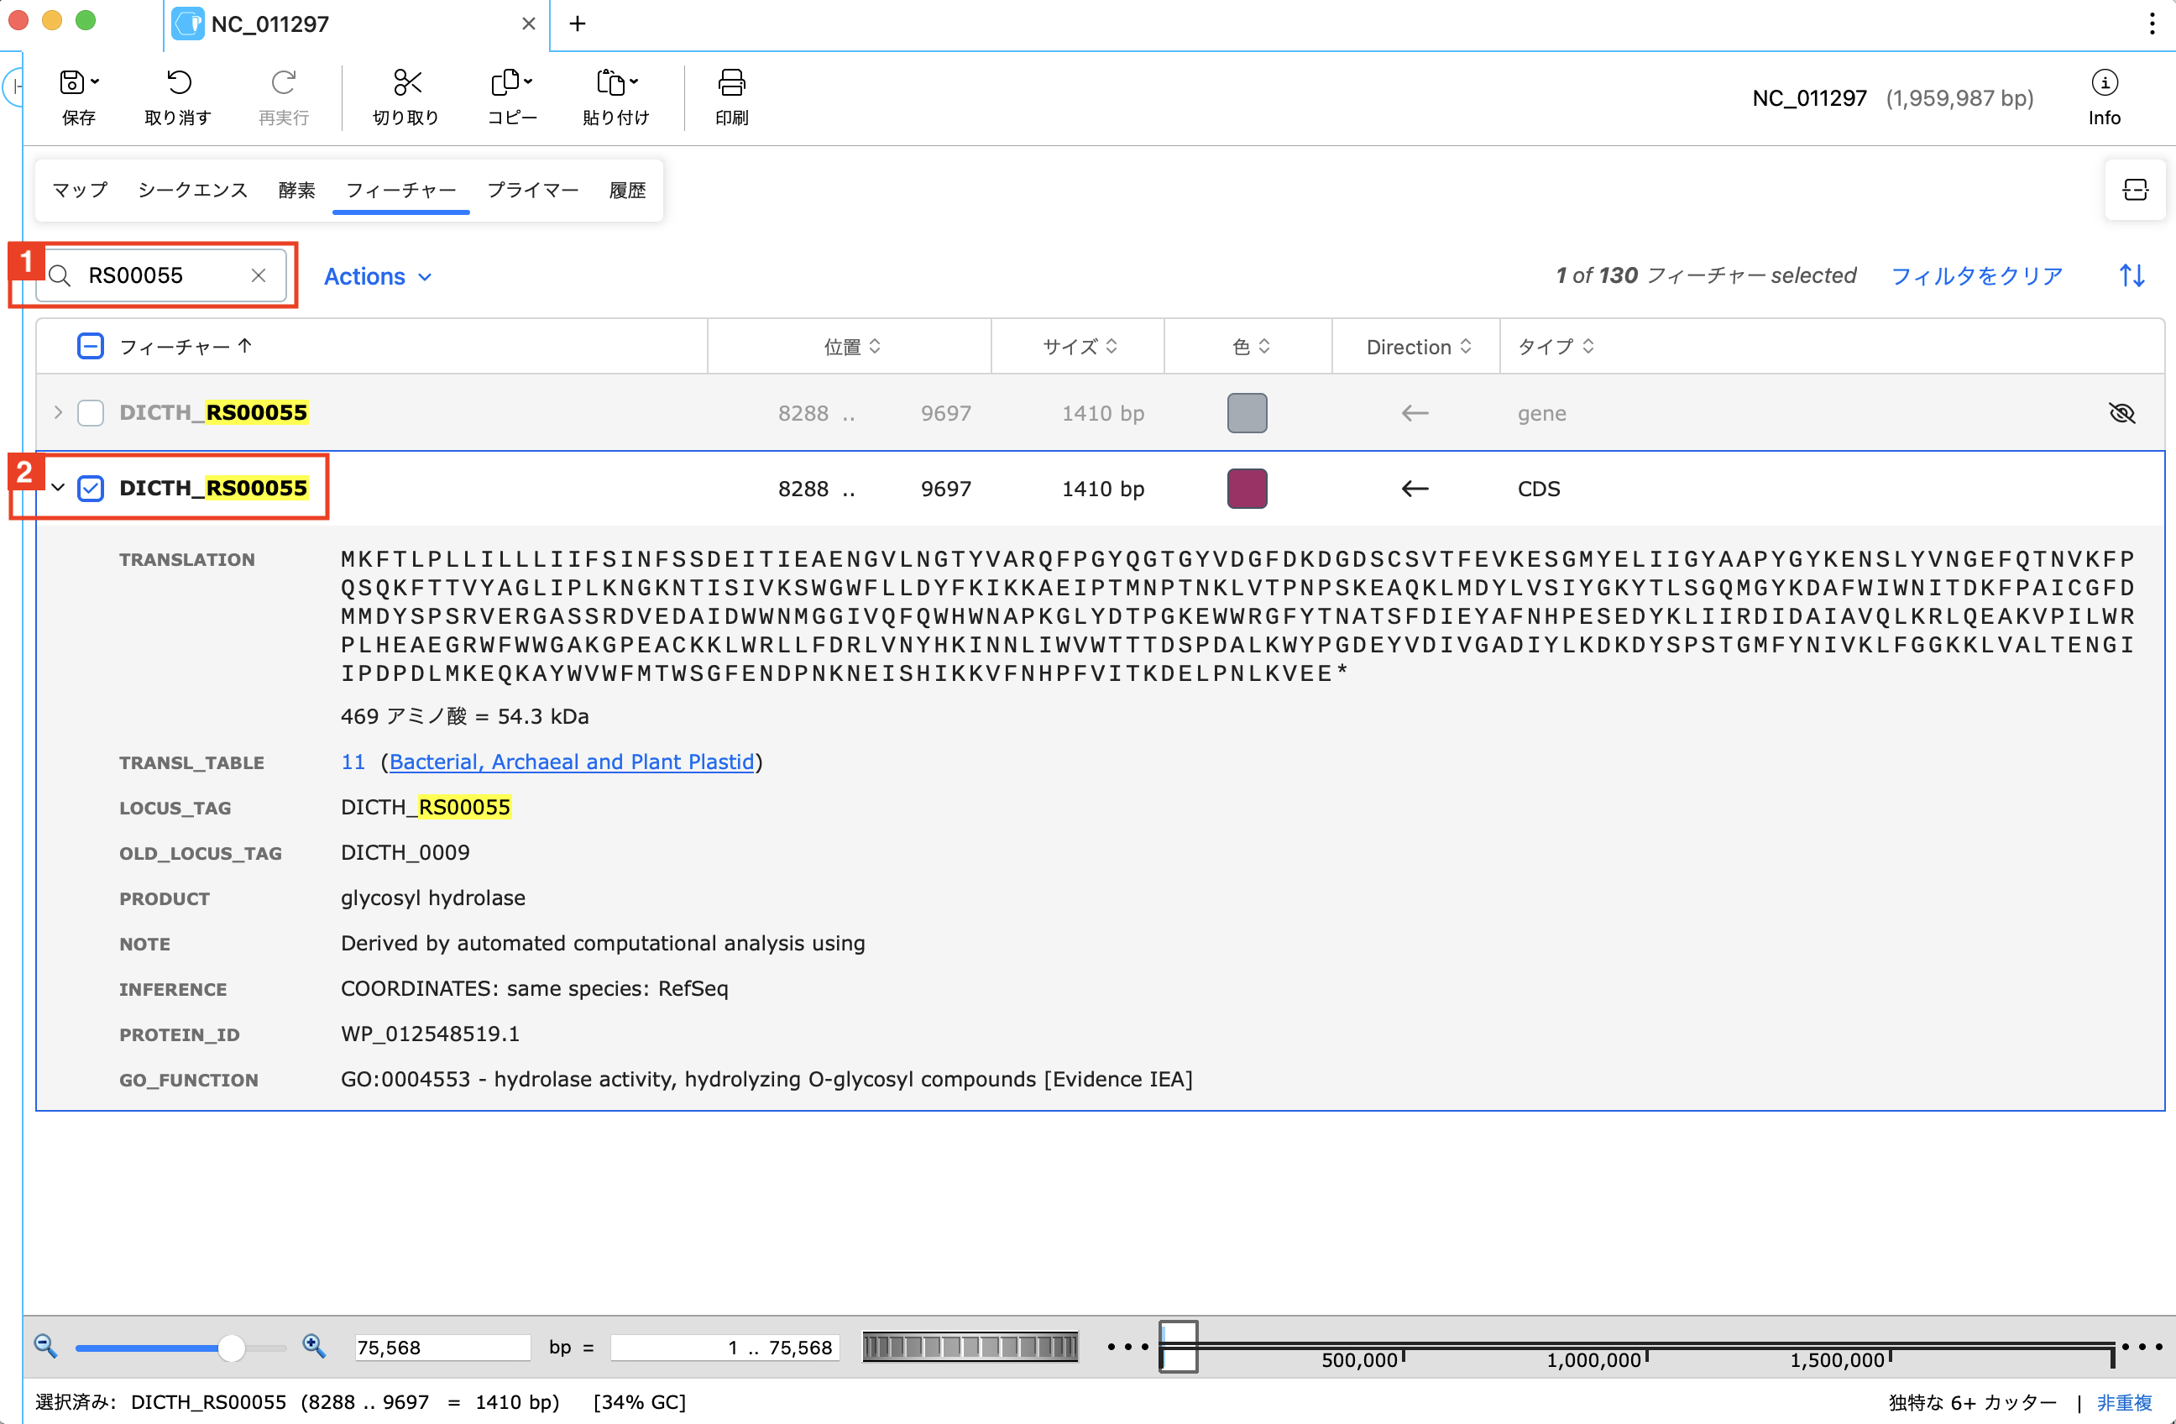Open the Info panel icon

[x=2103, y=83]
